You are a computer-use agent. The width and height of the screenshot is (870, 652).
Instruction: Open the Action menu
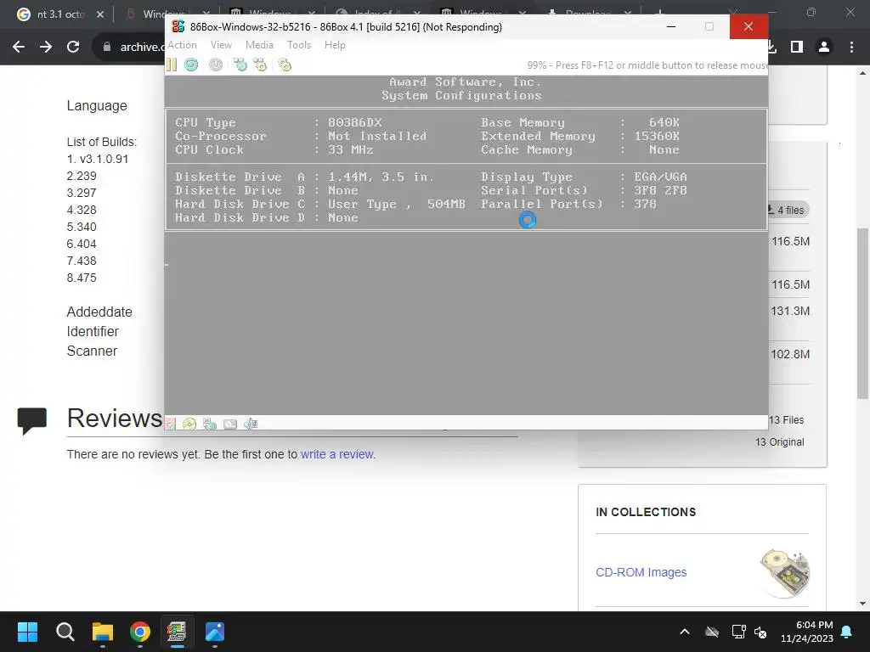coord(182,45)
